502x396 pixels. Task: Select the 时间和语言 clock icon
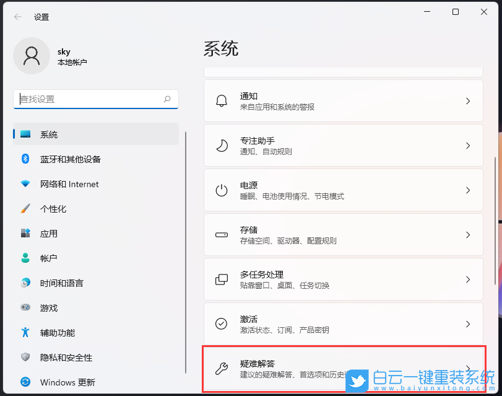[x=25, y=283]
